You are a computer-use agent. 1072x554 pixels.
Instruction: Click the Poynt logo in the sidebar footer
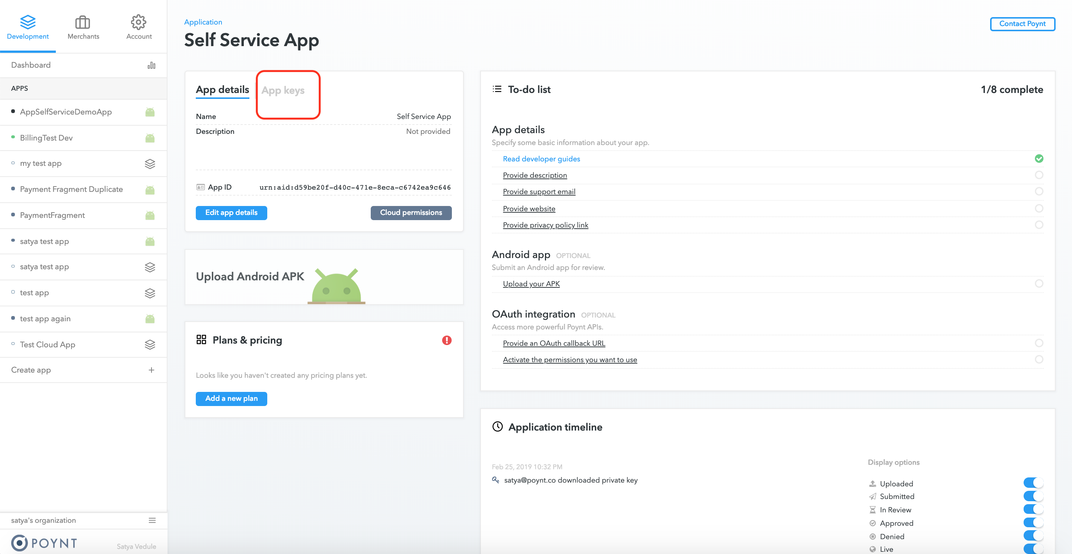[x=45, y=542]
